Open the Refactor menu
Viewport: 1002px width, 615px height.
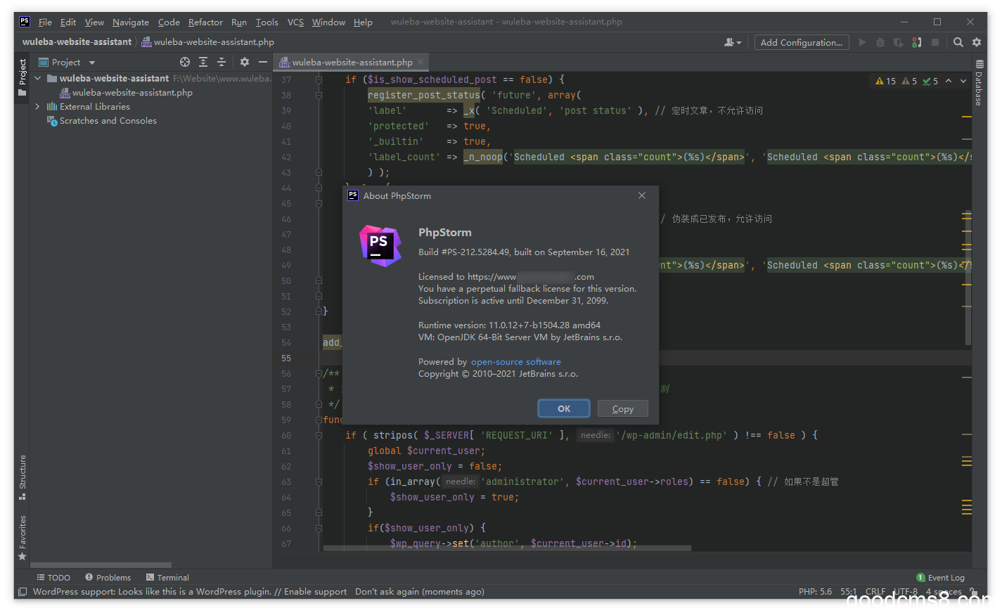pos(205,22)
